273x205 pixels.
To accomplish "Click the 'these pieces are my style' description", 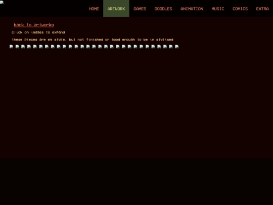I will [x=93, y=40].
